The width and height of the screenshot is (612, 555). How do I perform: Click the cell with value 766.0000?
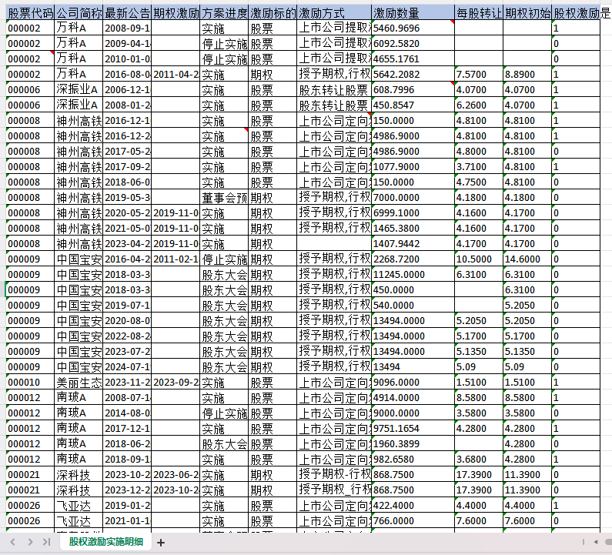413,521
